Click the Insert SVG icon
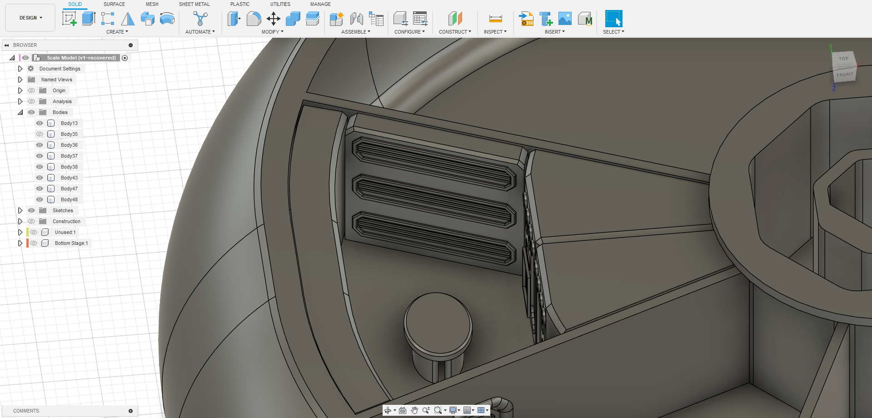This screenshot has width=872, height=418. point(527,19)
